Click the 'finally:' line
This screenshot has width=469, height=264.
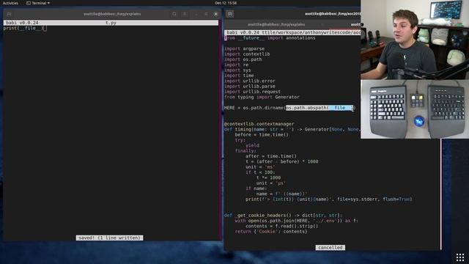point(245,151)
